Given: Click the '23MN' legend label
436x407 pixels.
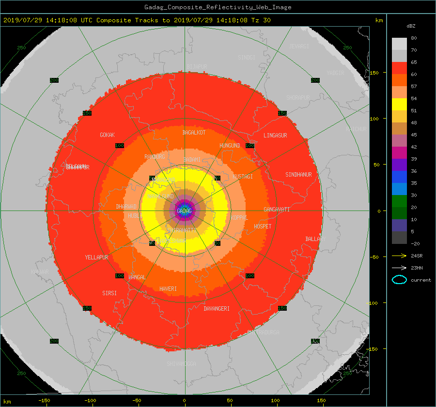Looking at the screenshot, I should click(x=417, y=268).
